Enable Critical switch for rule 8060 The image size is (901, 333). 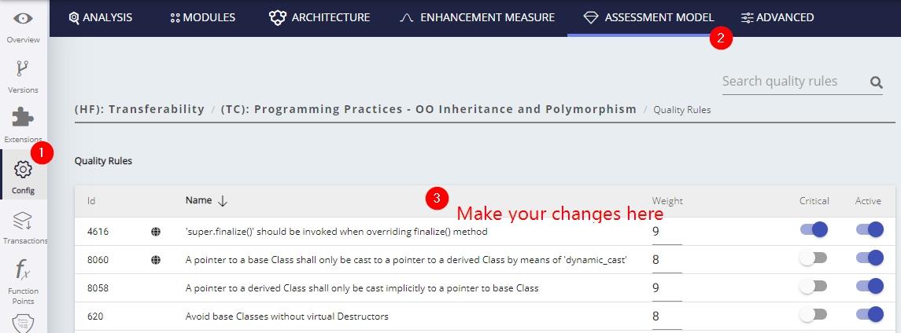tap(814, 258)
